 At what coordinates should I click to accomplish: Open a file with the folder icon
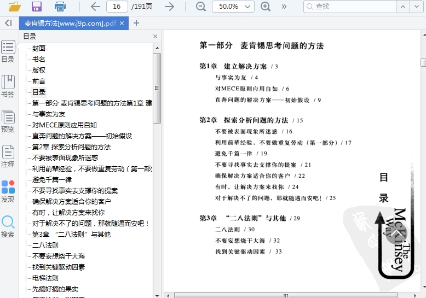coord(15,6)
